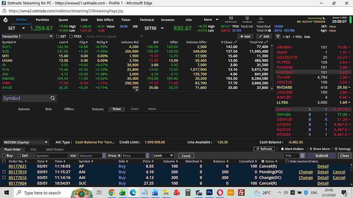Click the Symbol search magnifier icon
Screen dimensions: 353x198
point(53,98)
